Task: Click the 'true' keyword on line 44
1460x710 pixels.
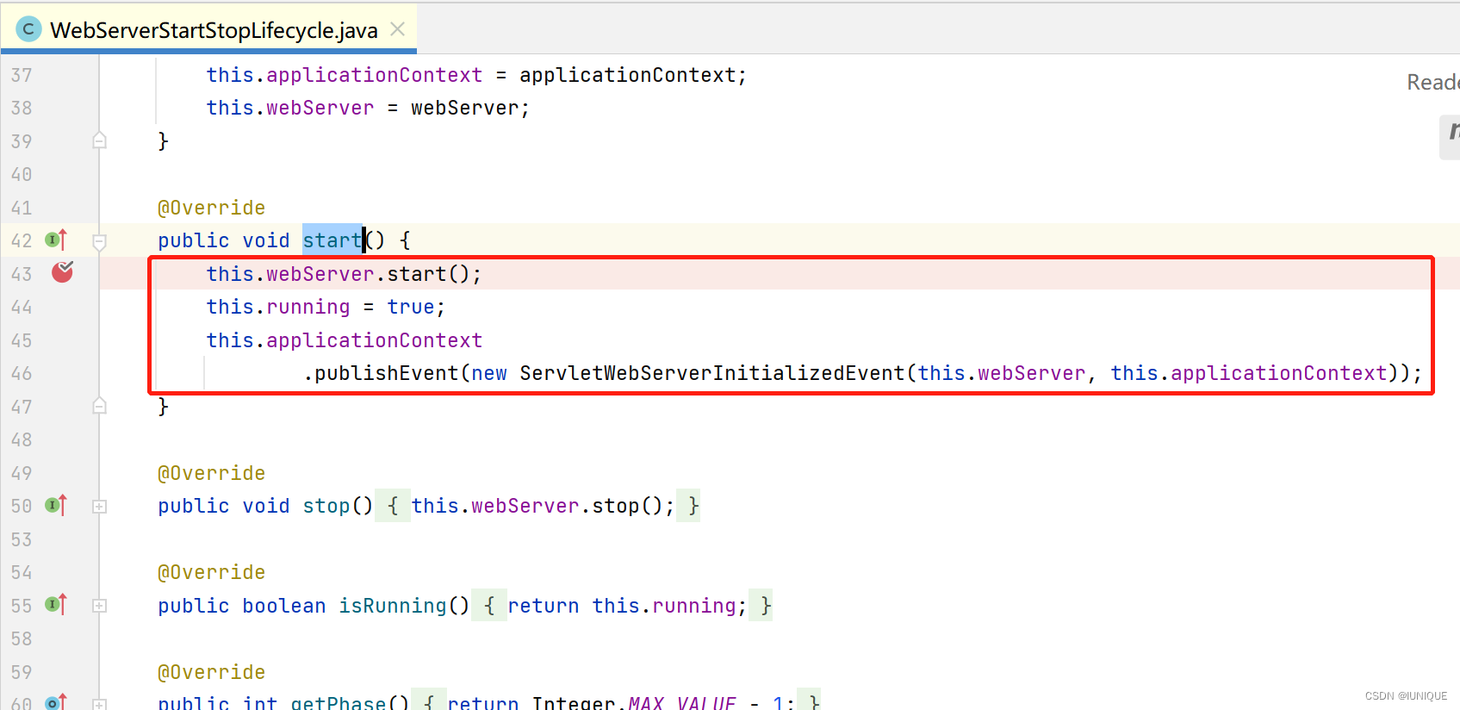Action: tap(411, 307)
